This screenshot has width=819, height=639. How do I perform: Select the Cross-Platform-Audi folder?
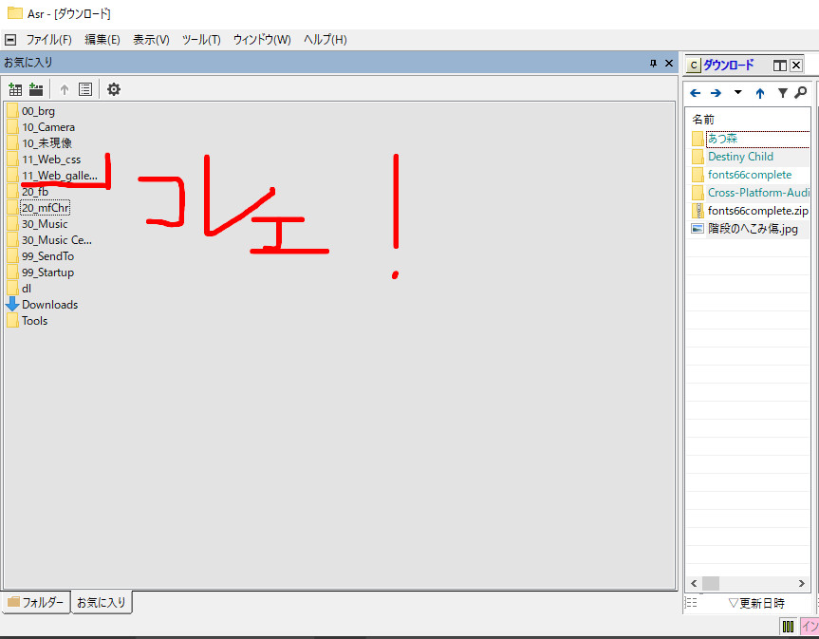(758, 193)
